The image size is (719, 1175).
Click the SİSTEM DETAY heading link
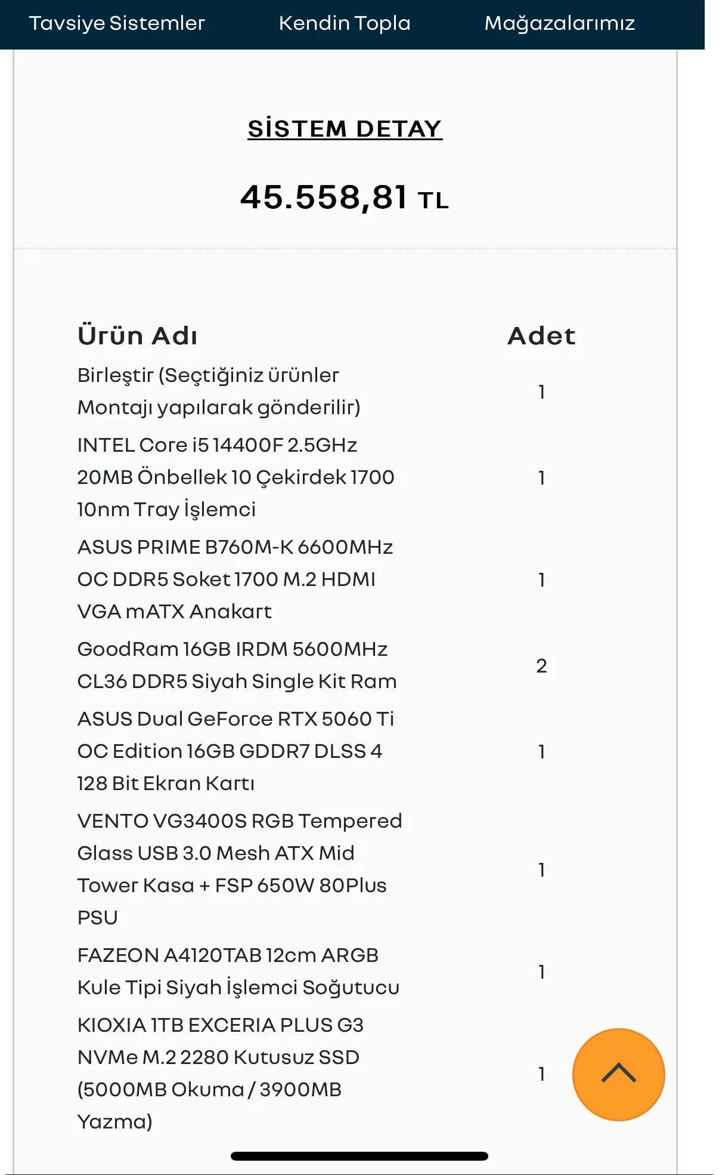[345, 129]
